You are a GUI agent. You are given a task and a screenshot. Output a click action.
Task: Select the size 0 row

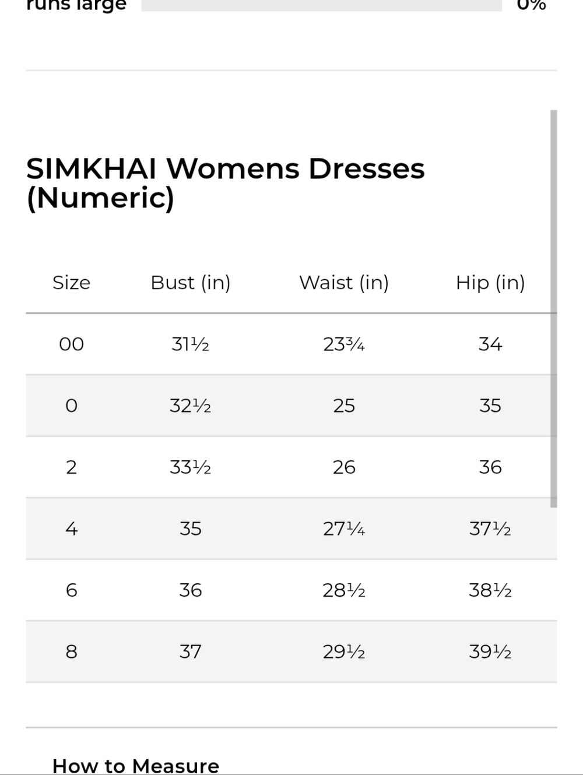click(291, 406)
